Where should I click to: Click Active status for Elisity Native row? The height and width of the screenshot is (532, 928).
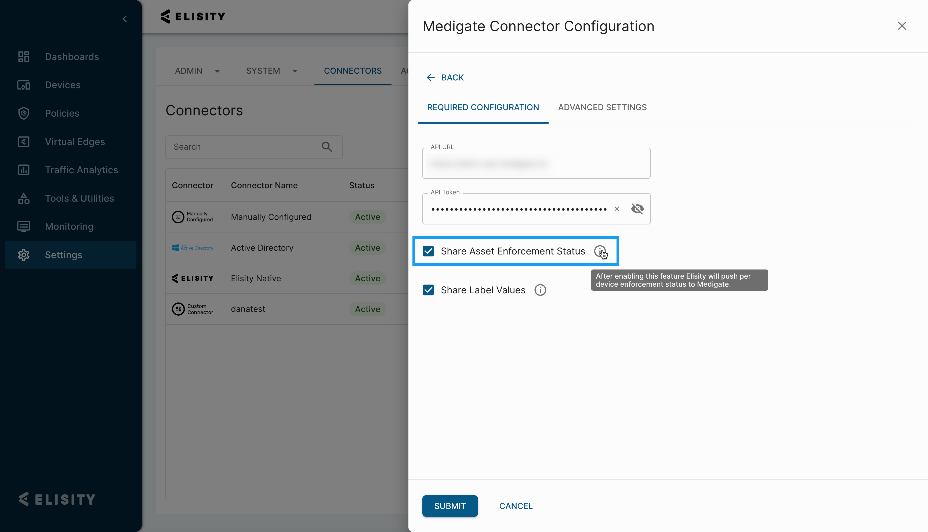tap(368, 278)
